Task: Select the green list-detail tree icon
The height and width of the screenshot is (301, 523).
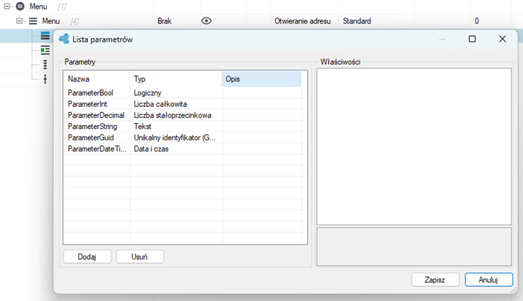Action: pos(45,50)
